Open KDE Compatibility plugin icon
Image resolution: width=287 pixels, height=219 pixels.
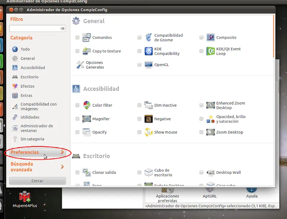tap(149, 51)
